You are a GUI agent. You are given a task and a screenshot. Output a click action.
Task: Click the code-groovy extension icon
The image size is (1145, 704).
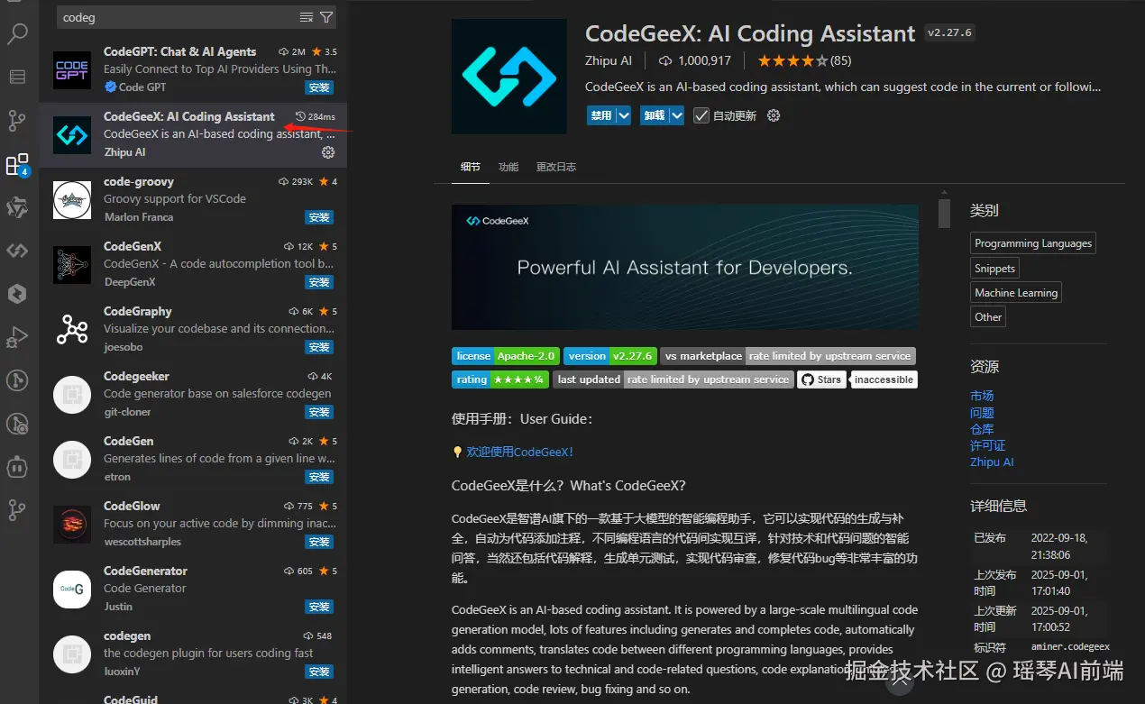[x=72, y=199]
